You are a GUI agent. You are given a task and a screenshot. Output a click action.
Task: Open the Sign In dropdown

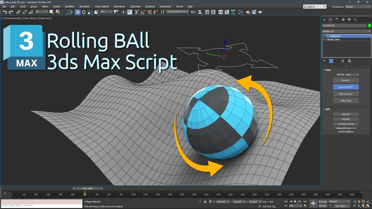[315, 7]
